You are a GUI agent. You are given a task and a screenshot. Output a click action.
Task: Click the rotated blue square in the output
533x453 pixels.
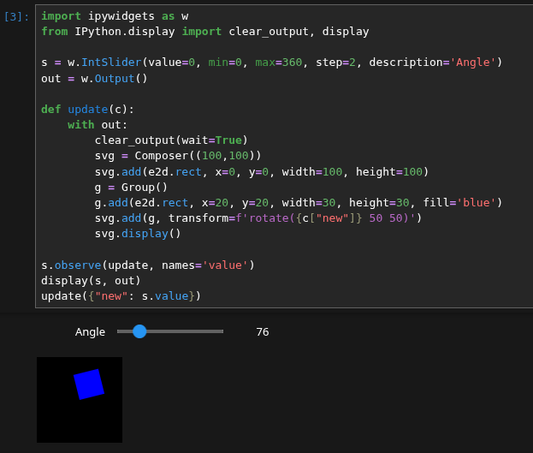click(x=89, y=384)
